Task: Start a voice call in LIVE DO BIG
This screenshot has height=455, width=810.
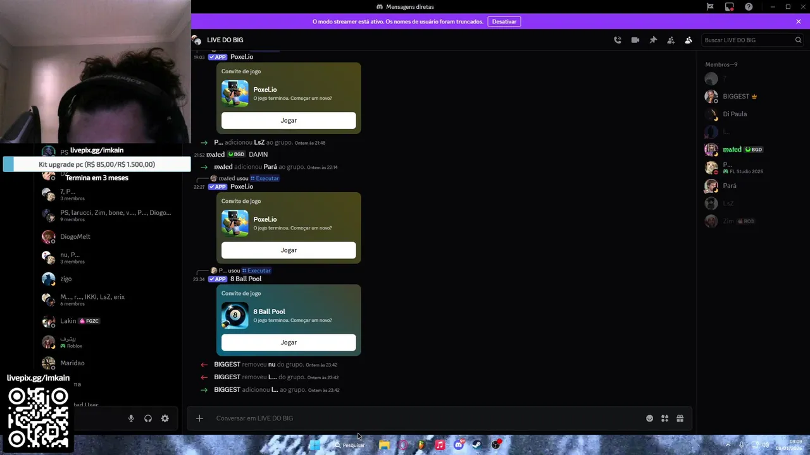Action: [x=618, y=40]
